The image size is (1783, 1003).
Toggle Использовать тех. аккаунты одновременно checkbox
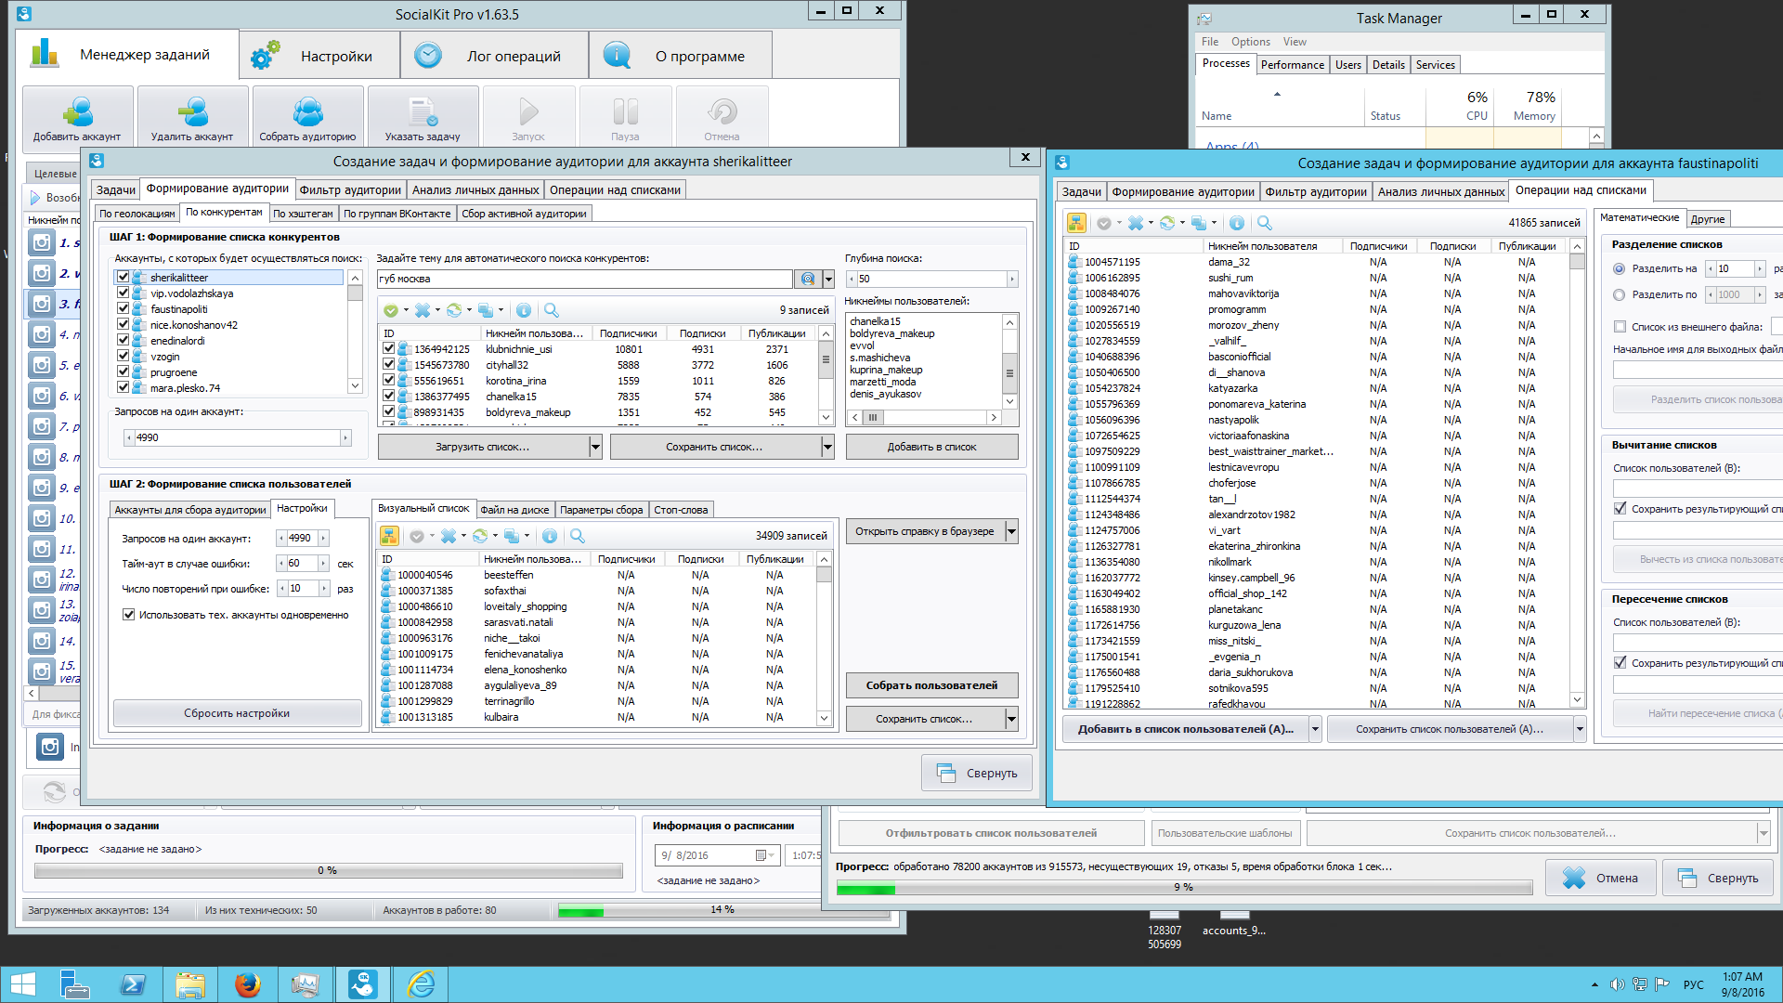tap(129, 615)
